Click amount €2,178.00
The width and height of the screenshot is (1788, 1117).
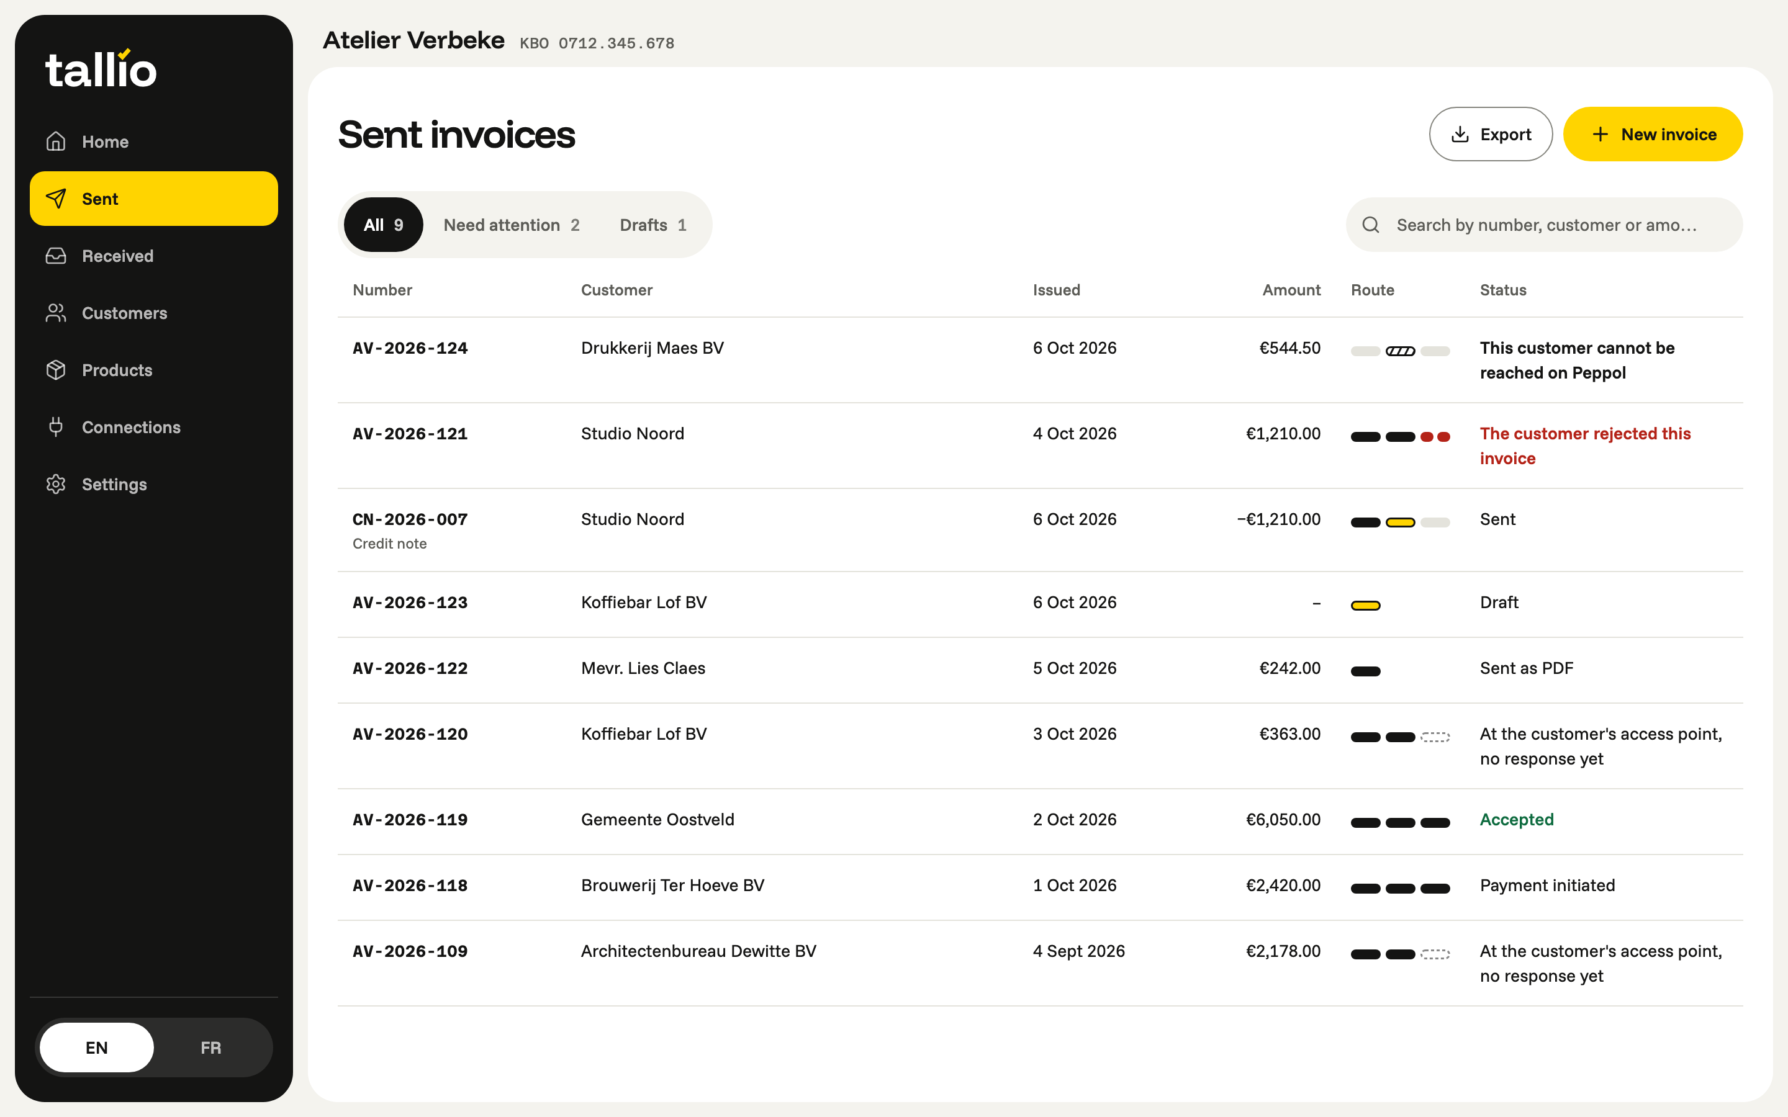(1283, 951)
